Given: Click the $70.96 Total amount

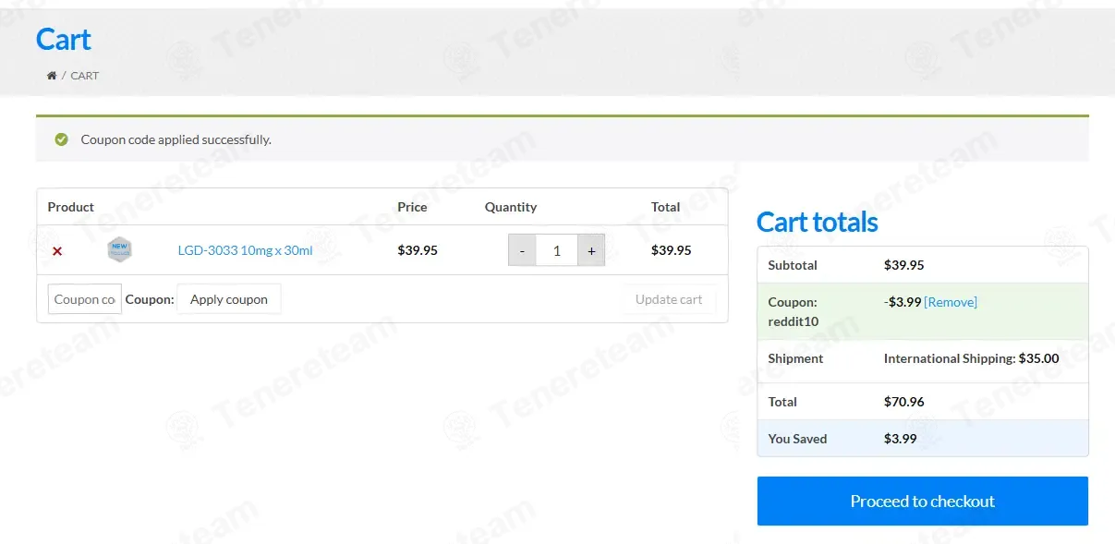Looking at the screenshot, I should (904, 402).
